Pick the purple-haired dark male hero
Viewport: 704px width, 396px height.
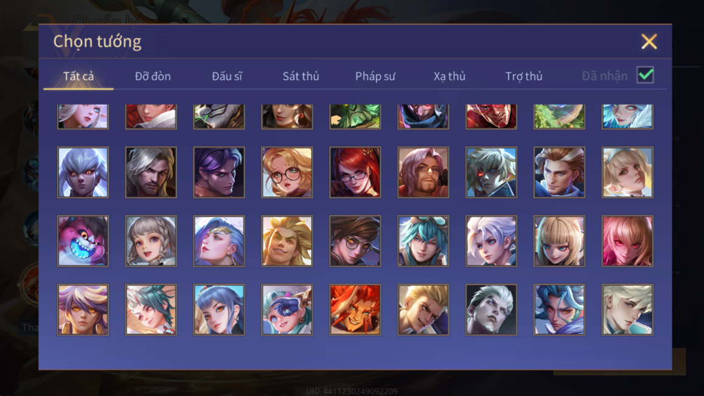(219, 172)
